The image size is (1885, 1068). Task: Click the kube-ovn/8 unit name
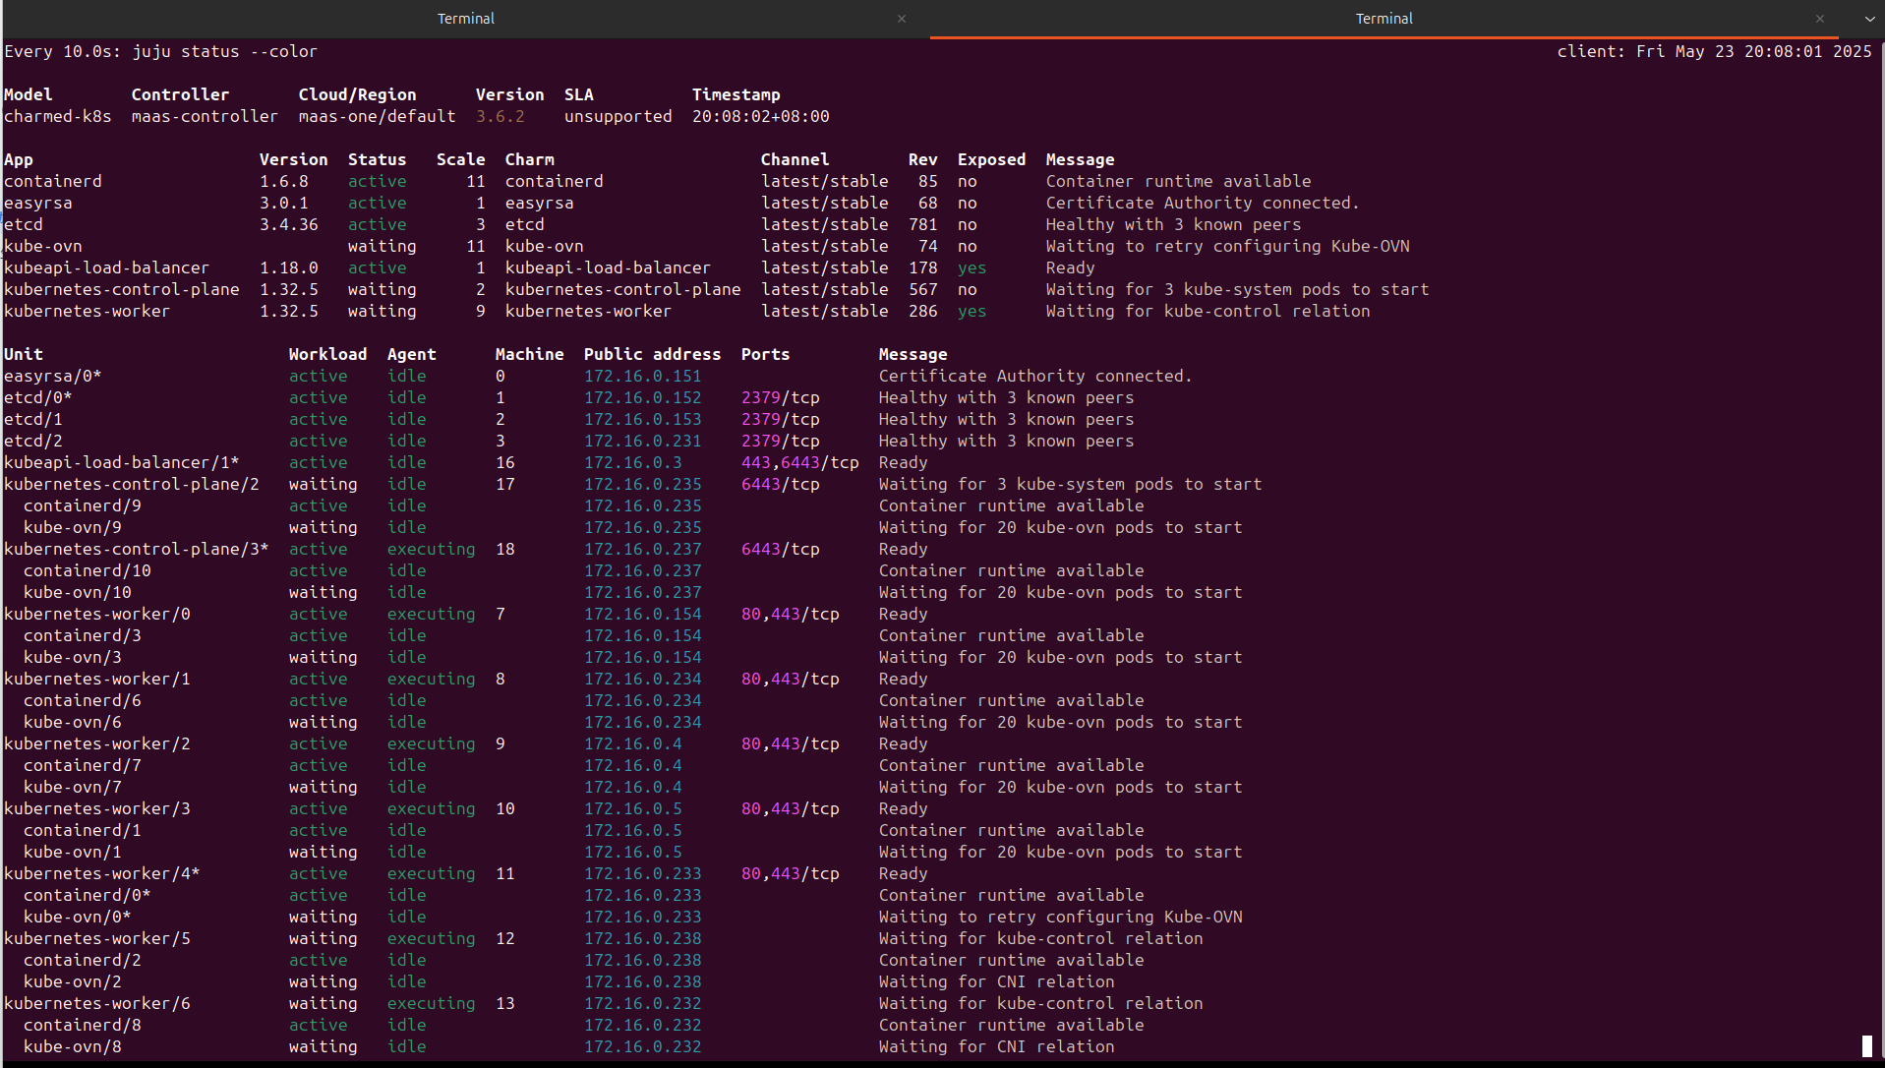coord(73,1046)
